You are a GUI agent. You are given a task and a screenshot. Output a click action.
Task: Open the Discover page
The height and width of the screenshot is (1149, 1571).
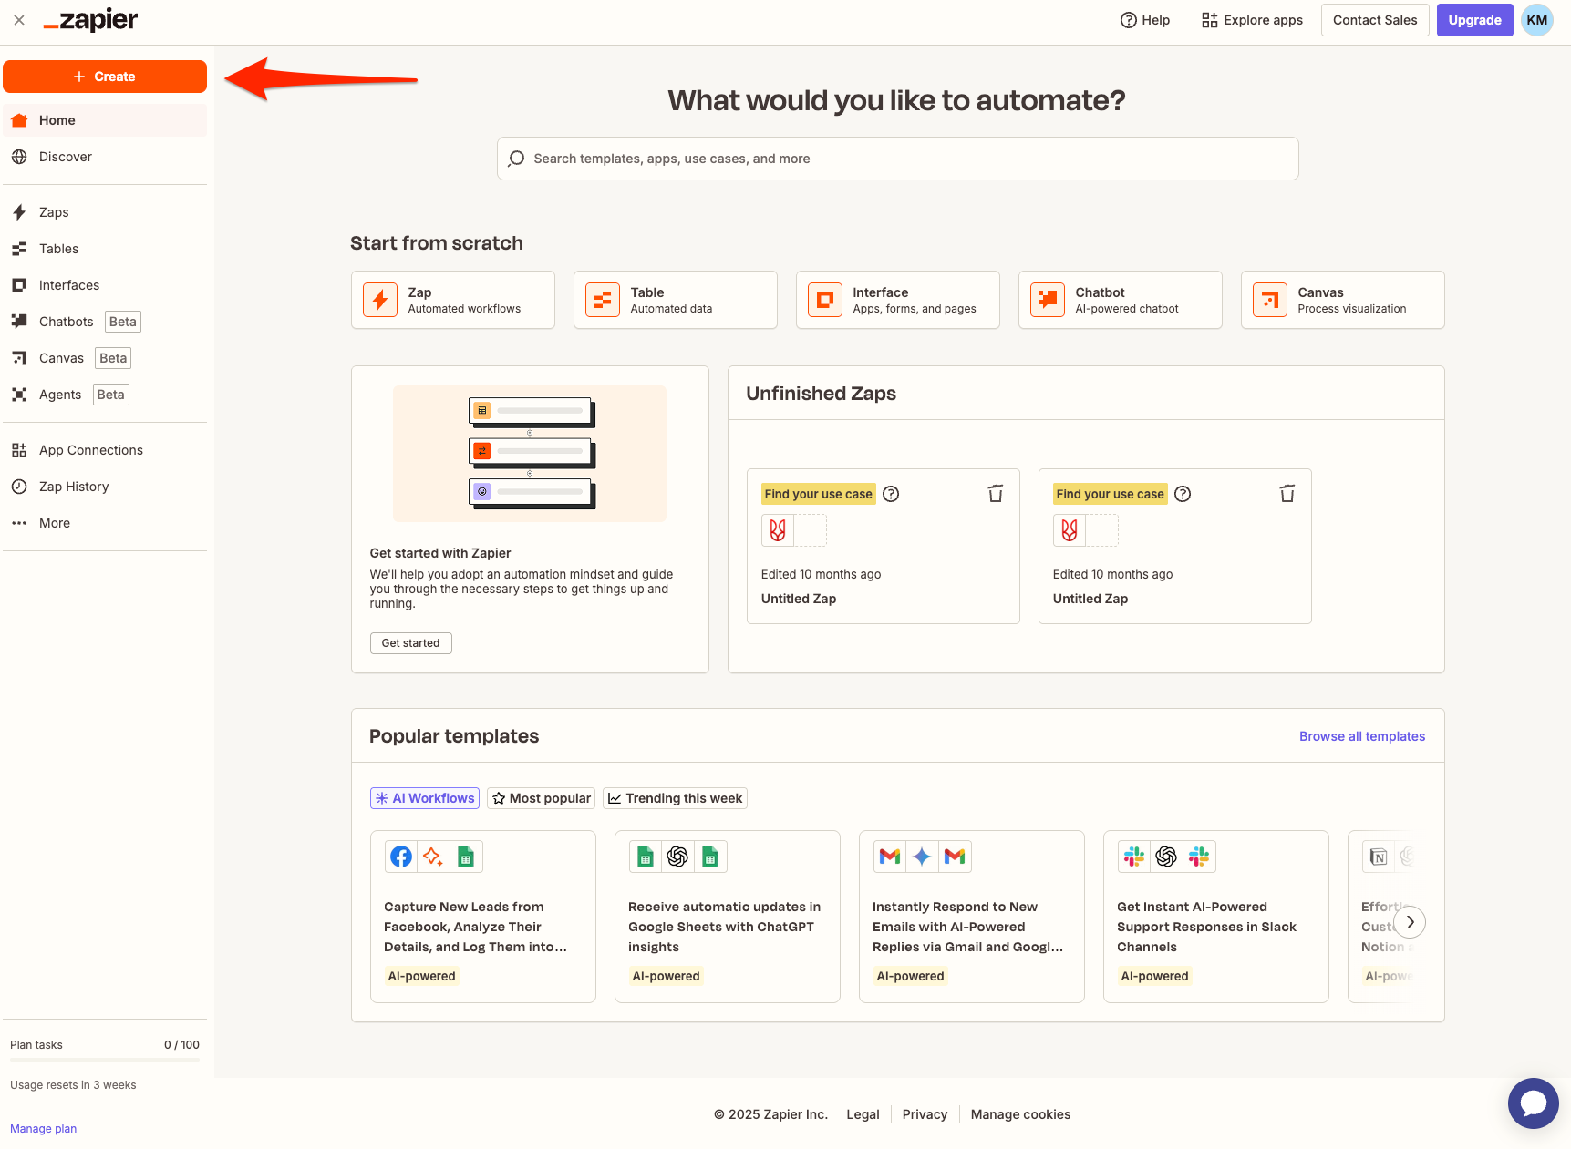(65, 156)
